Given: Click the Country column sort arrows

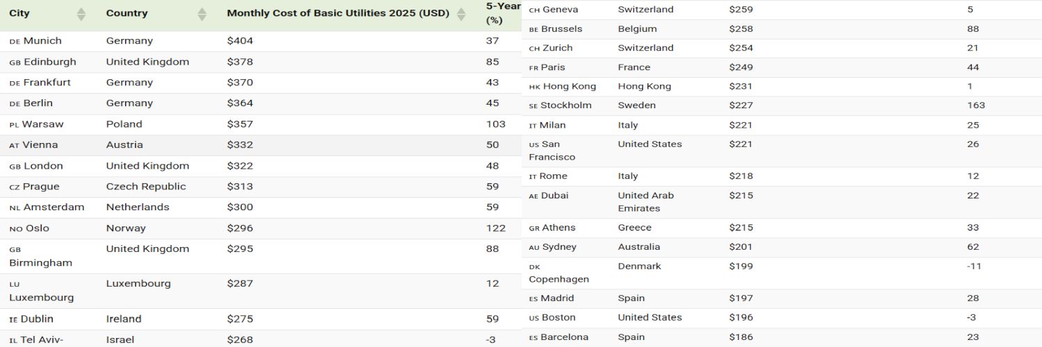Looking at the screenshot, I should click(x=202, y=14).
